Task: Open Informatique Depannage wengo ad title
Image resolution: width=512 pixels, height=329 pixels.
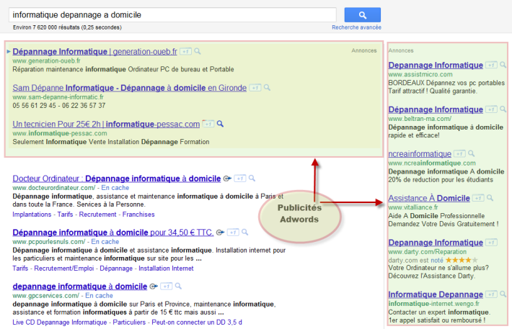Action: pos(436,294)
